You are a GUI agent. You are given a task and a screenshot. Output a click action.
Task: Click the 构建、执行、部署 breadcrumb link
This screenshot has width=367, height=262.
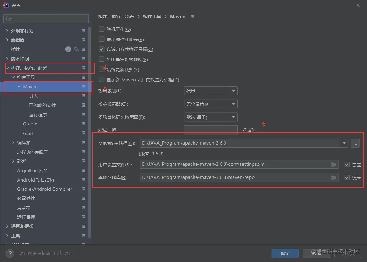tap(116, 17)
